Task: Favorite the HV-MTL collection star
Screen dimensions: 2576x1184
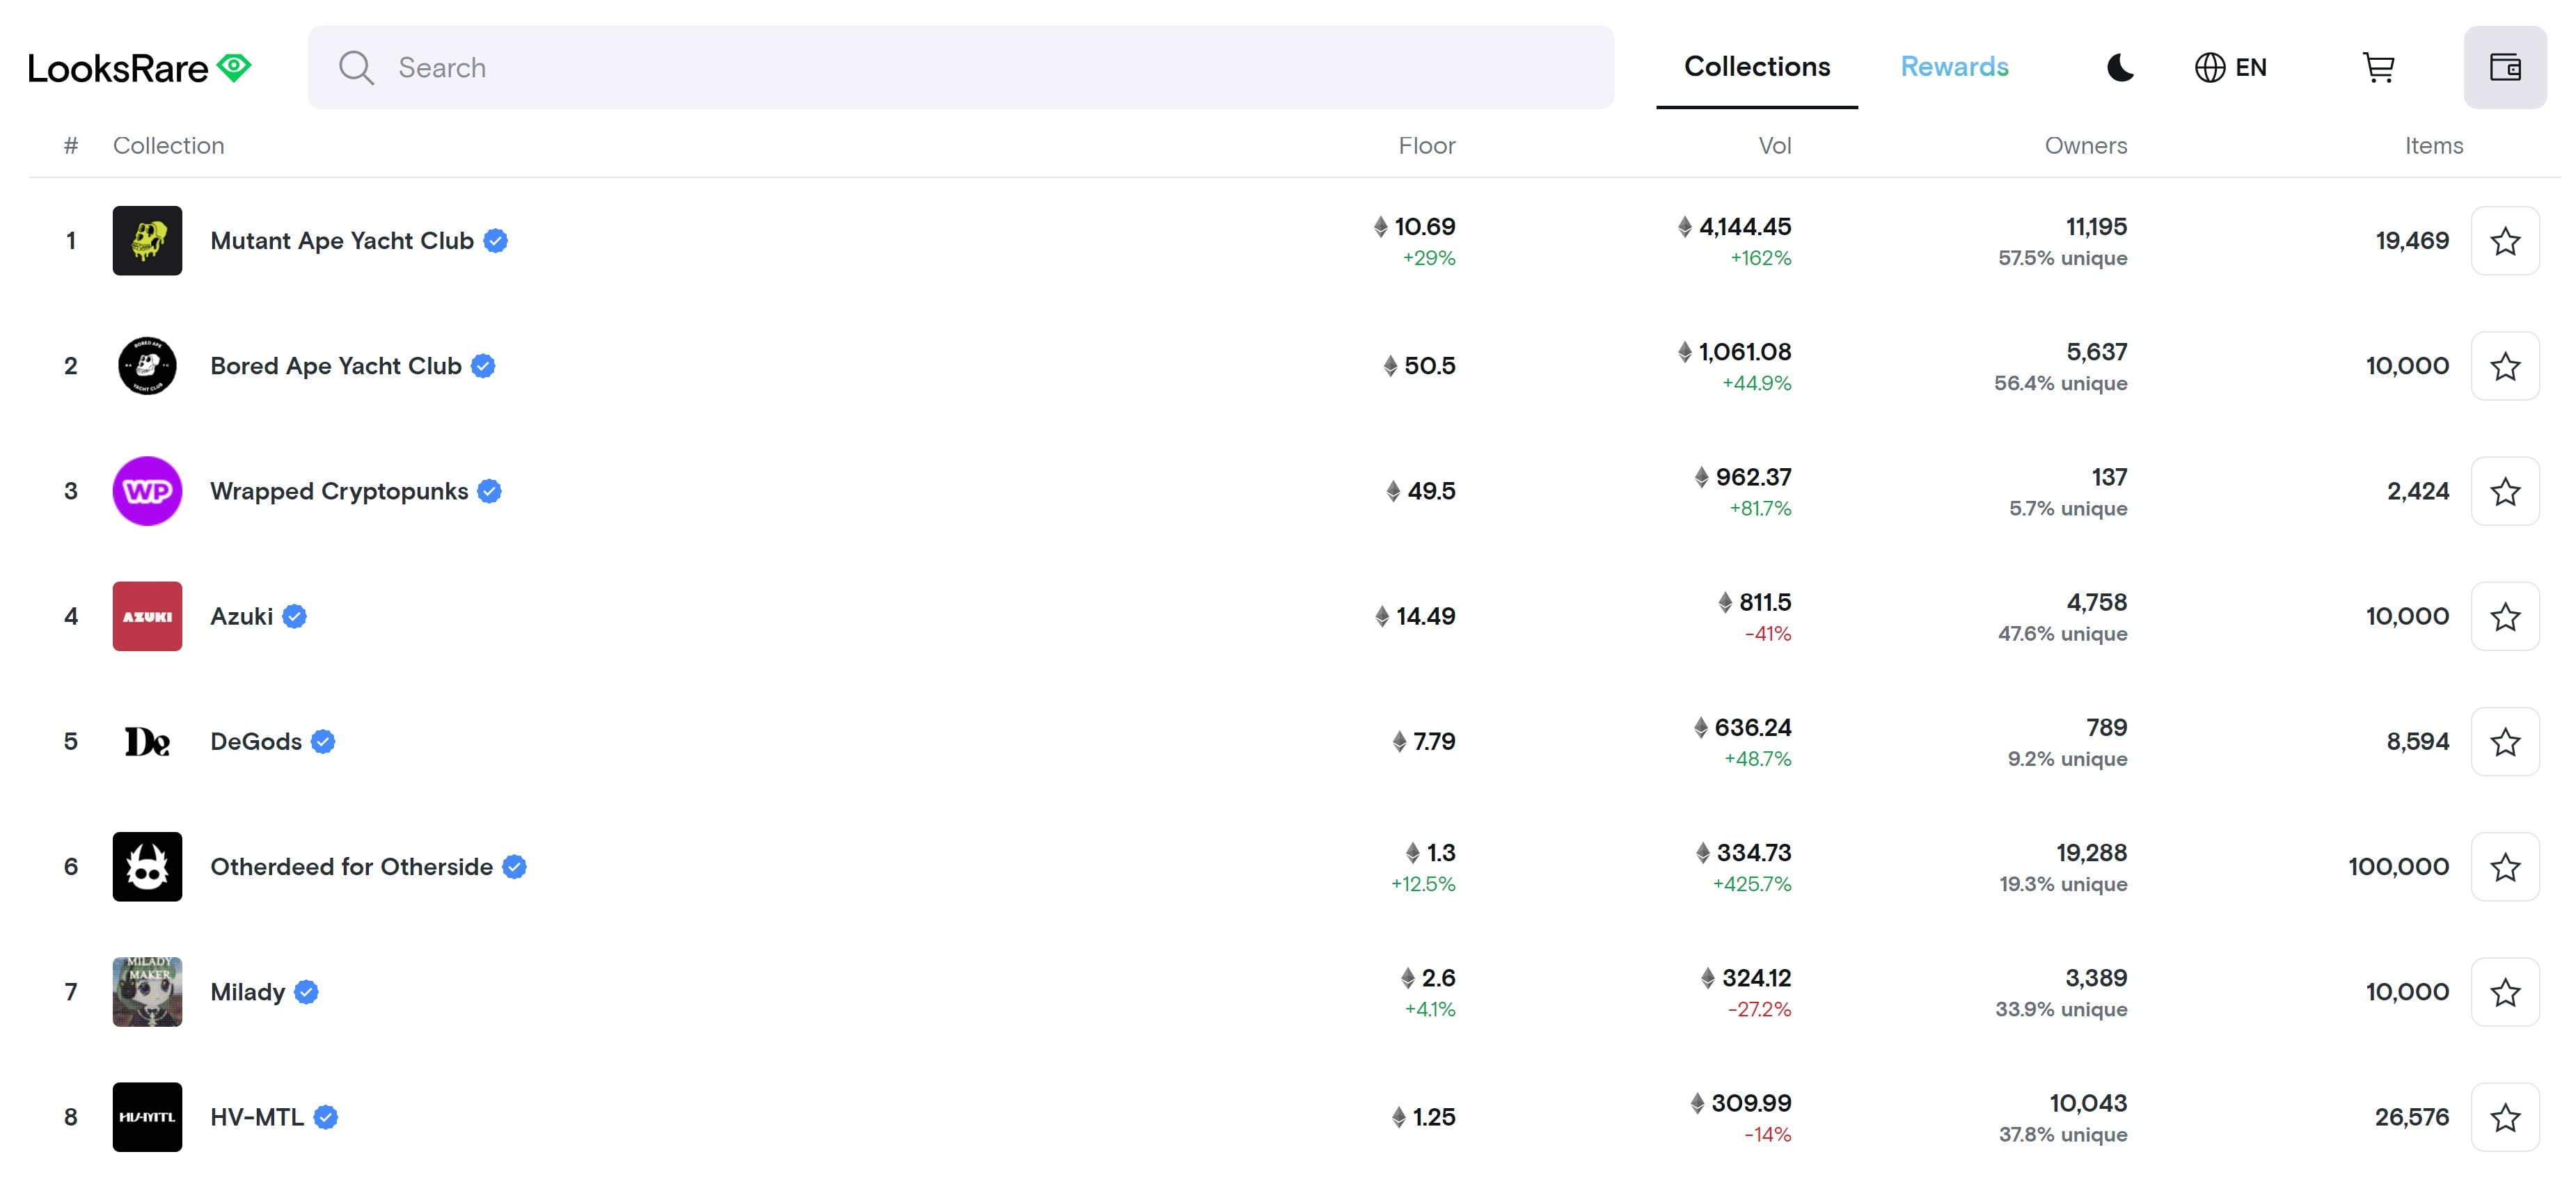Action: click(x=2505, y=1117)
